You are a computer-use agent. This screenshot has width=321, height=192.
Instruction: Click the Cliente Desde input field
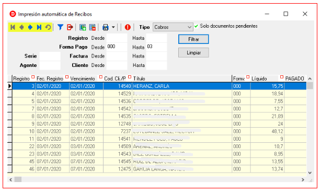[117, 65]
